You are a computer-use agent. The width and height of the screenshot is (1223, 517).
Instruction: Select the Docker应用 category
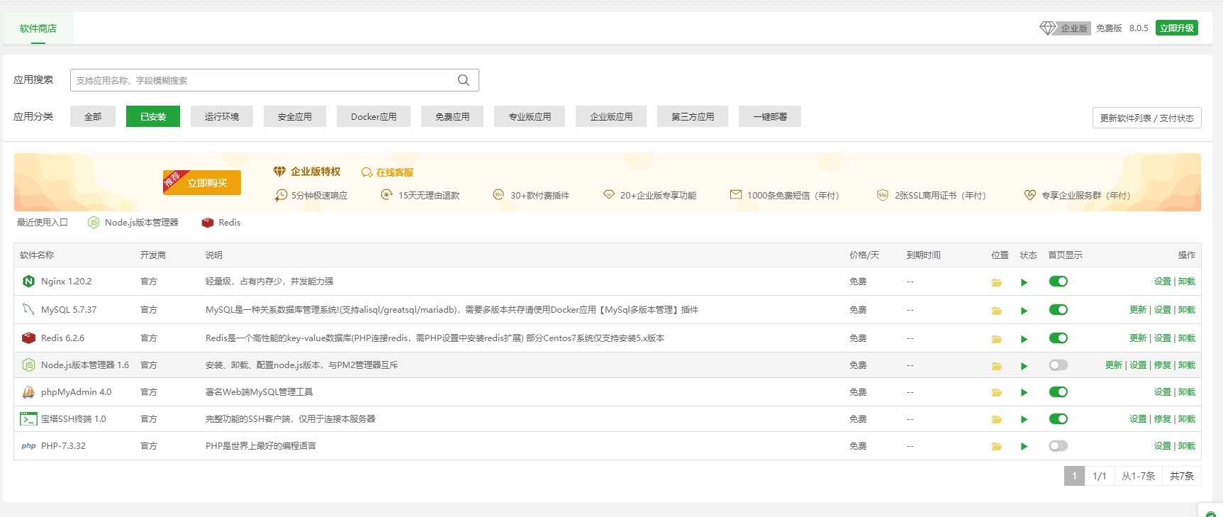coord(374,116)
